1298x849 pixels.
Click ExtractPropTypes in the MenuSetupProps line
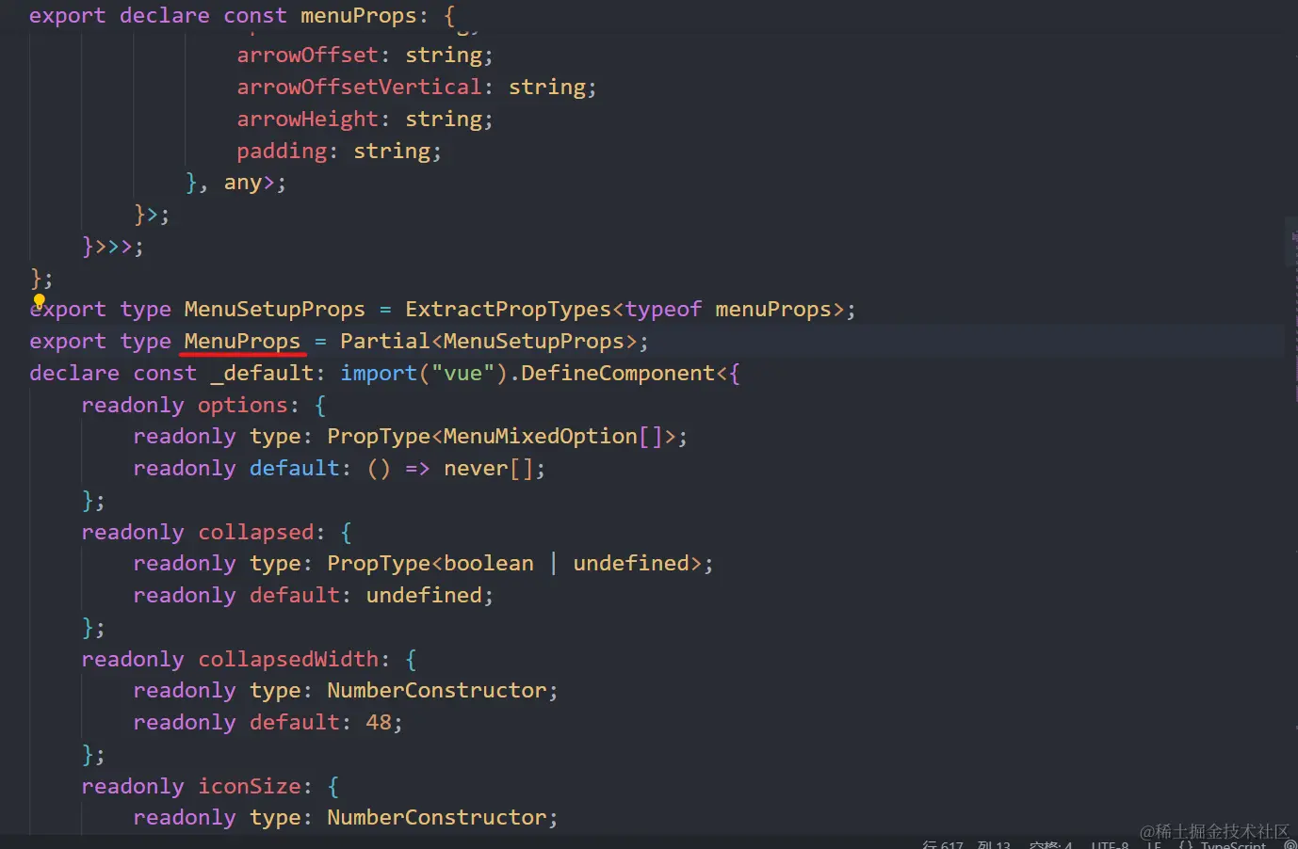point(509,309)
